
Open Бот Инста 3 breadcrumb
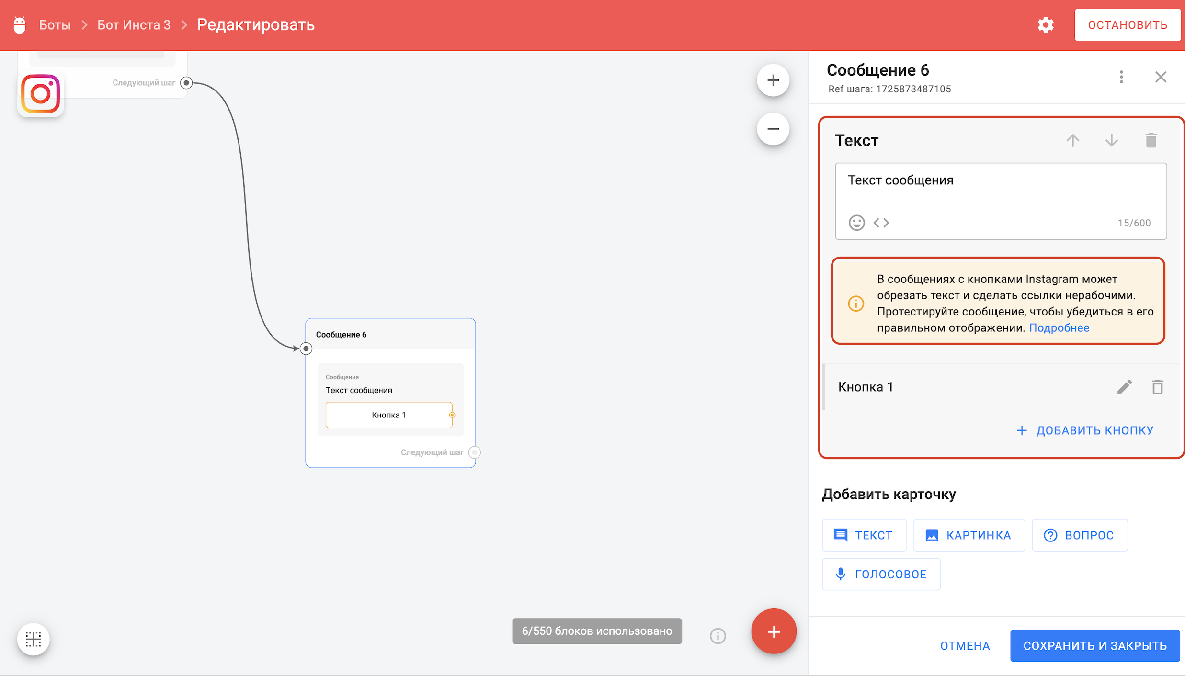pos(134,25)
